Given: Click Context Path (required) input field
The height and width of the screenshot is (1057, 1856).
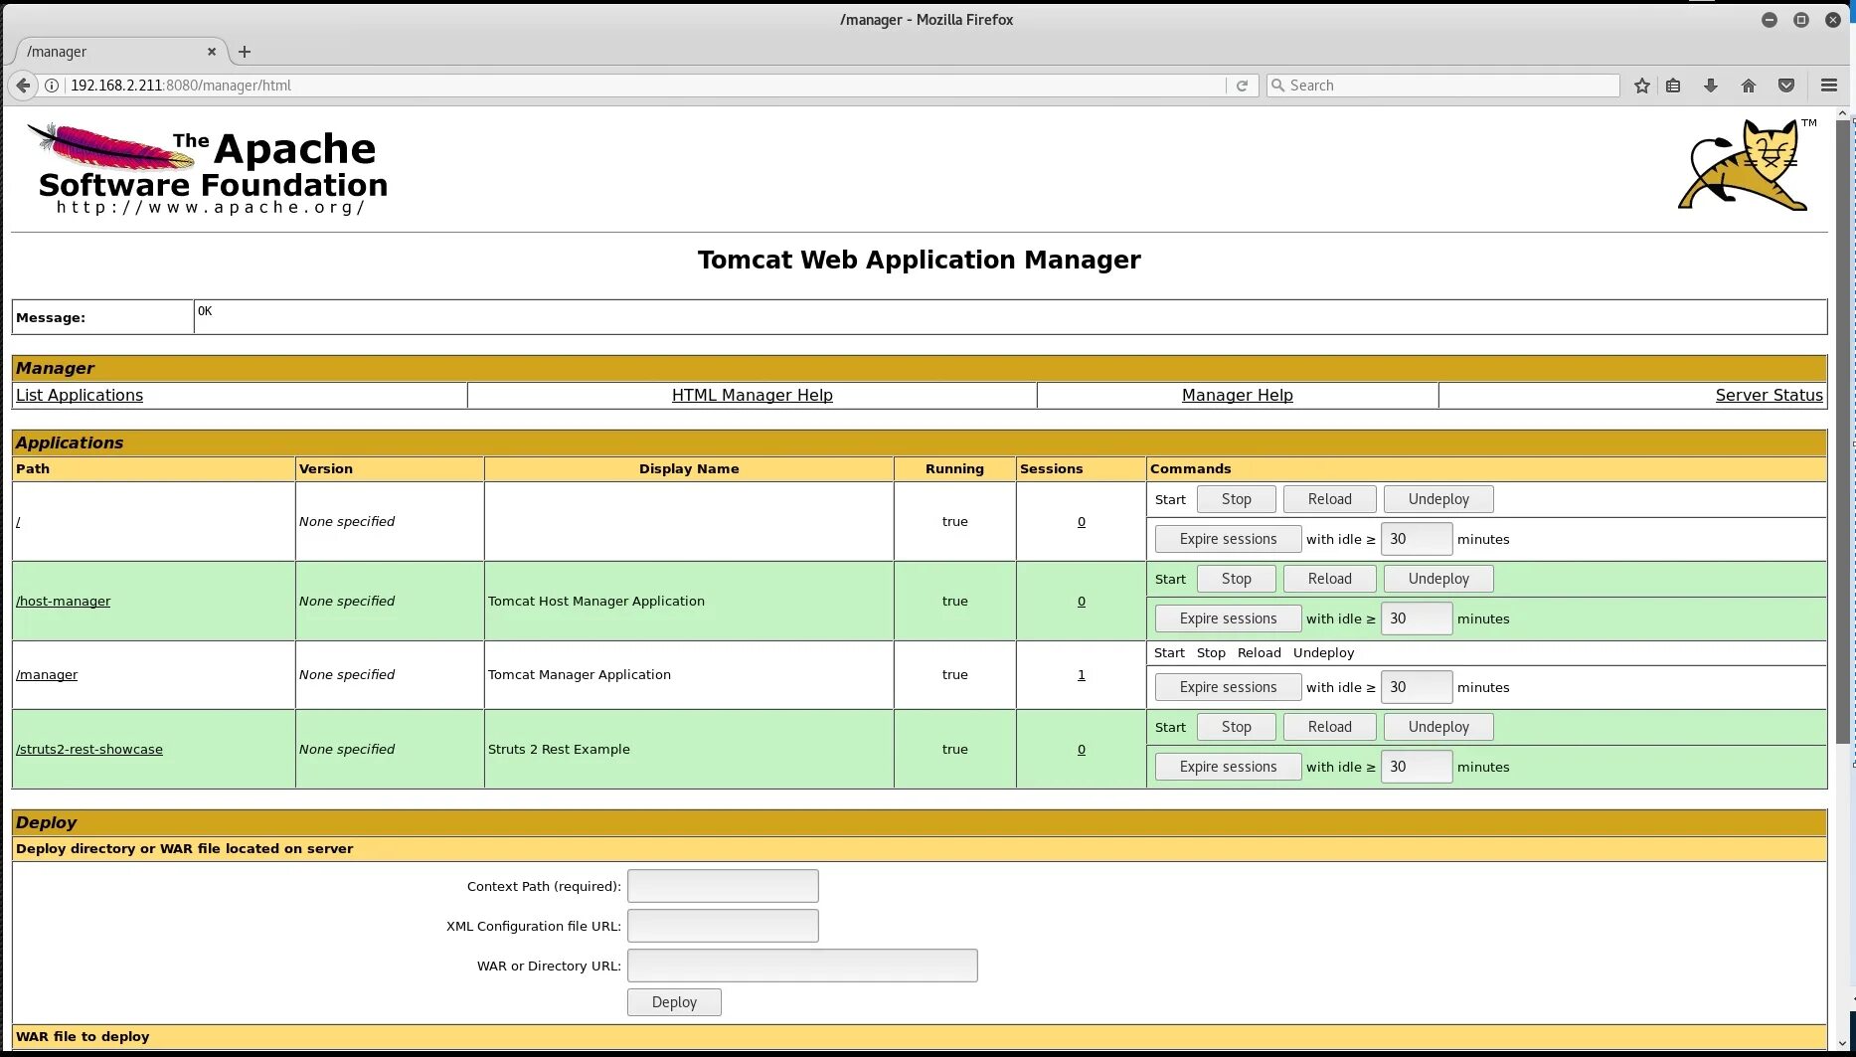Looking at the screenshot, I should (723, 886).
